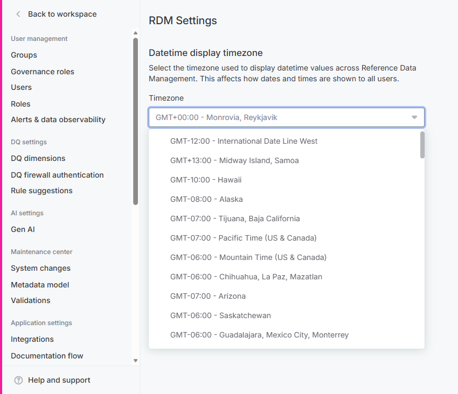The height and width of the screenshot is (394, 458).
Task: Click the sidebar navigation scrollbar thumb
Action: tap(135, 121)
